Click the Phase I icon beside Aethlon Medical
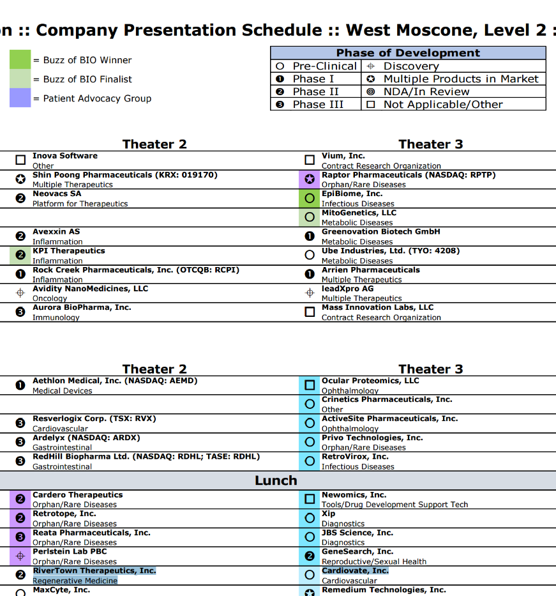This screenshot has height=596, width=556. click(20, 385)
